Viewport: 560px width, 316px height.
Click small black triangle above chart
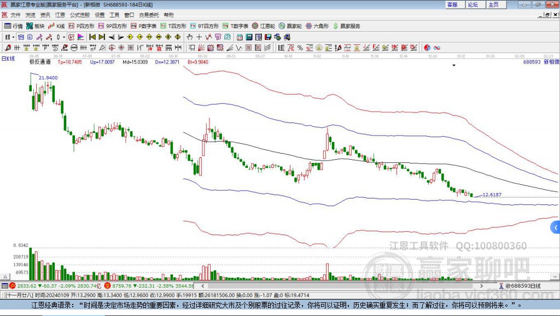(454, 66)
